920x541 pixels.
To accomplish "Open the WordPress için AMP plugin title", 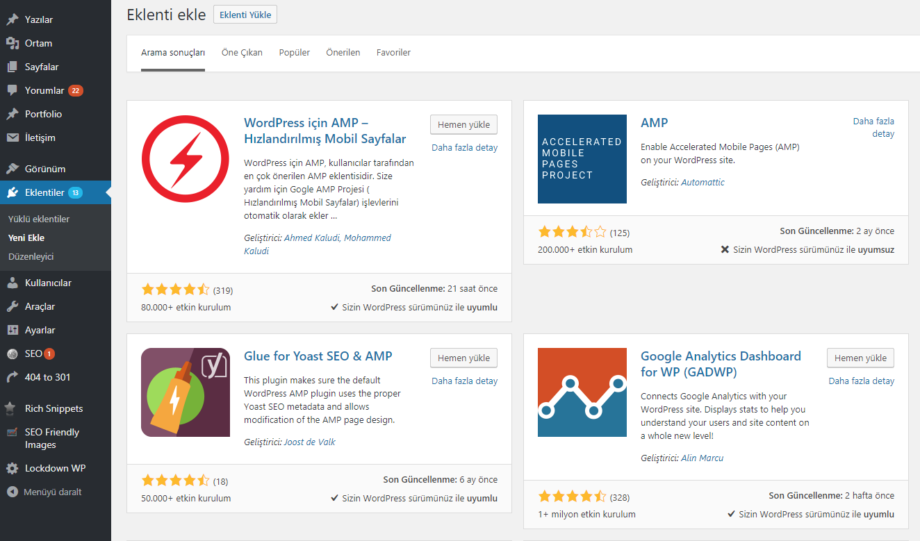I will coord(325,131).
